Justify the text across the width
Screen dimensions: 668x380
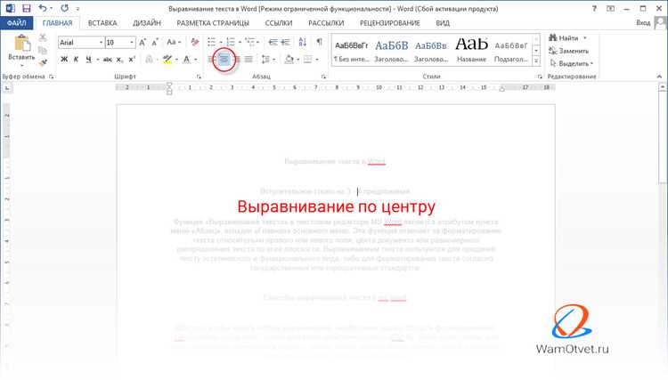click(x=248, y=60)
